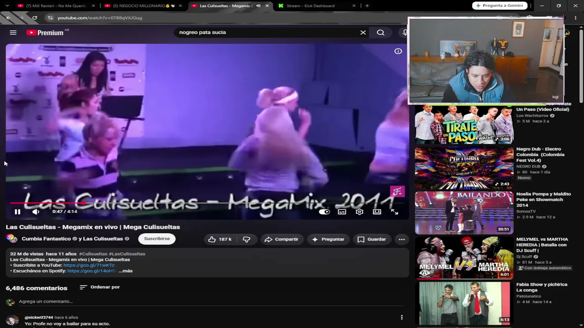The width and height of the screenshot is (584, 328).
Task: Switch to theater mode view
Action: 377,211
